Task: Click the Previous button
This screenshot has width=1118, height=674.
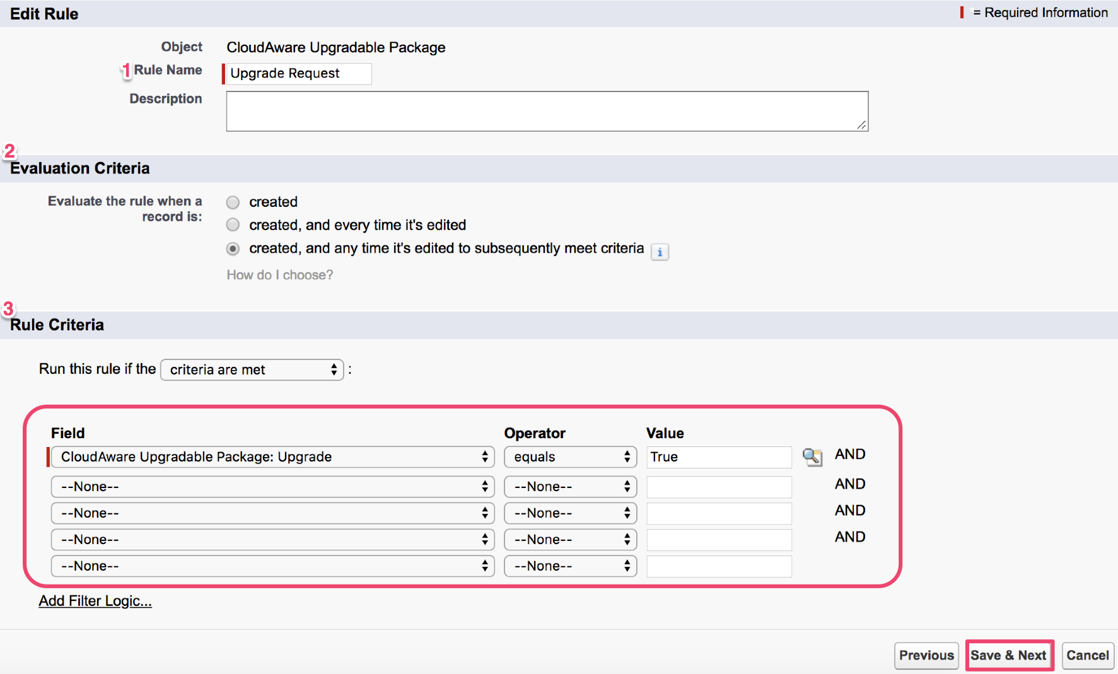Action: (926, 656)
